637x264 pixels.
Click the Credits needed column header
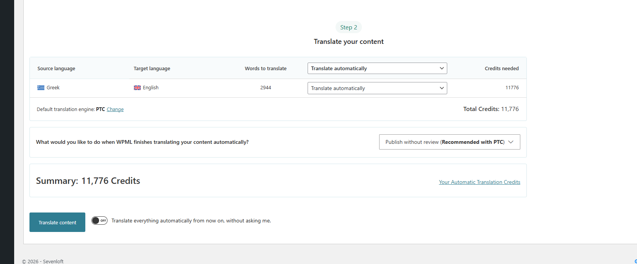(x=502, y=69)
